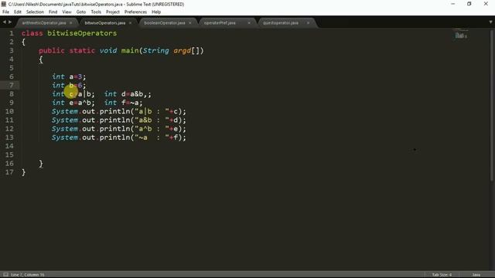Click the class name bitwiseOperators
The width and height of the screenshot is (495, 278).
82,33
